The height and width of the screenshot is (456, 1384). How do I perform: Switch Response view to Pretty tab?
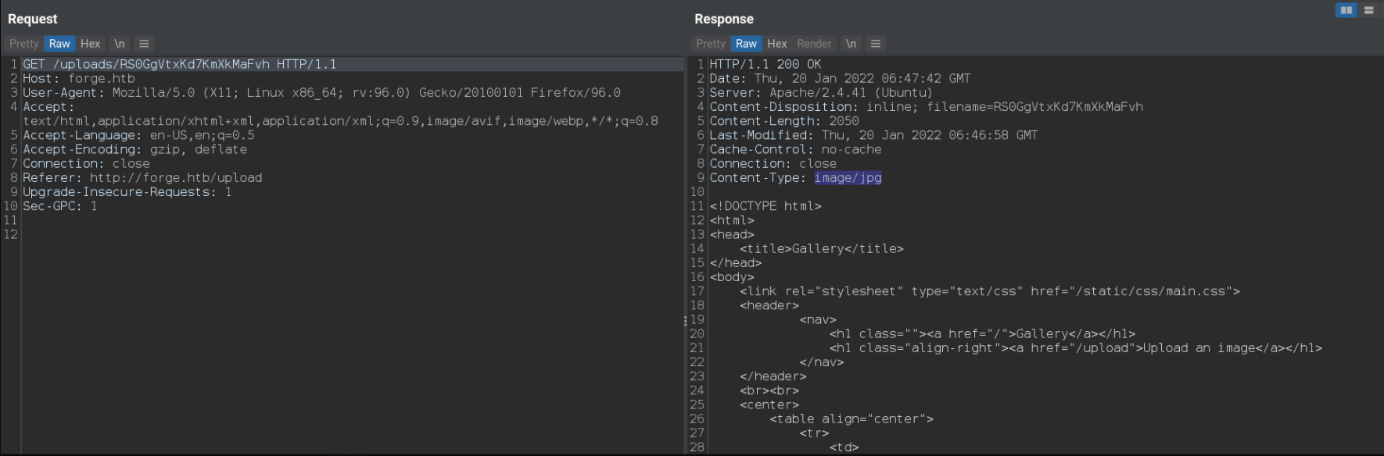(710, 44)
